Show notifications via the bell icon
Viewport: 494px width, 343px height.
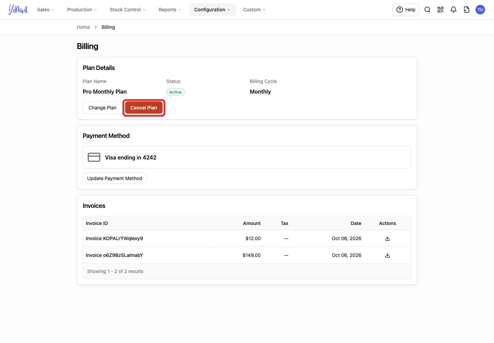[x=454, y=10]
